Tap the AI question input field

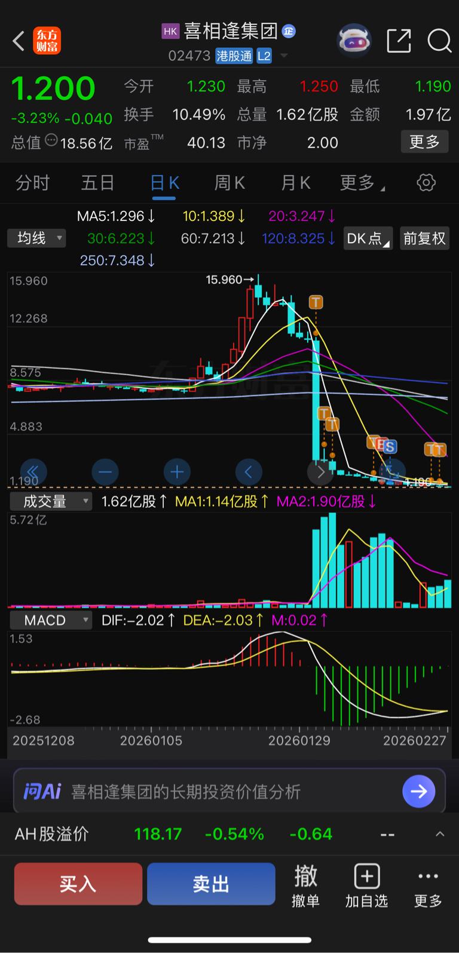[229, 791]
